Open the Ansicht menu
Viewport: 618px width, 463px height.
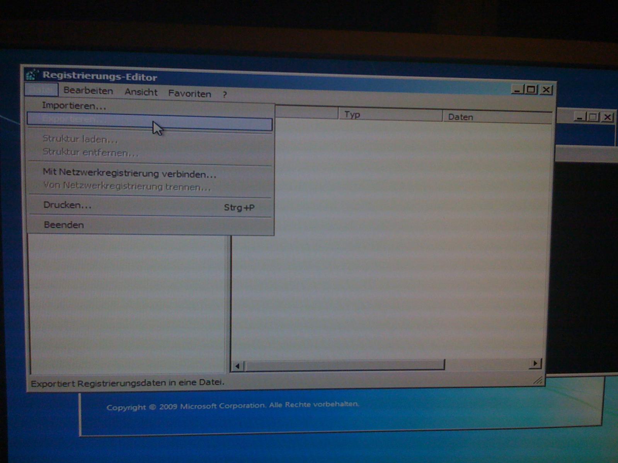[141, 92]
